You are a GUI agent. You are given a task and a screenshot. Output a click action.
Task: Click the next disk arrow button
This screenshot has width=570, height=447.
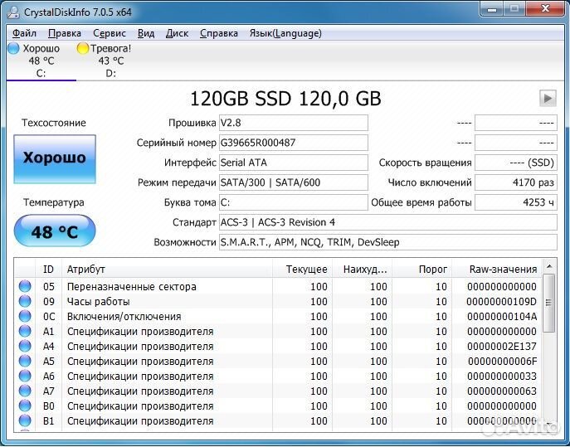pos(548,98)
